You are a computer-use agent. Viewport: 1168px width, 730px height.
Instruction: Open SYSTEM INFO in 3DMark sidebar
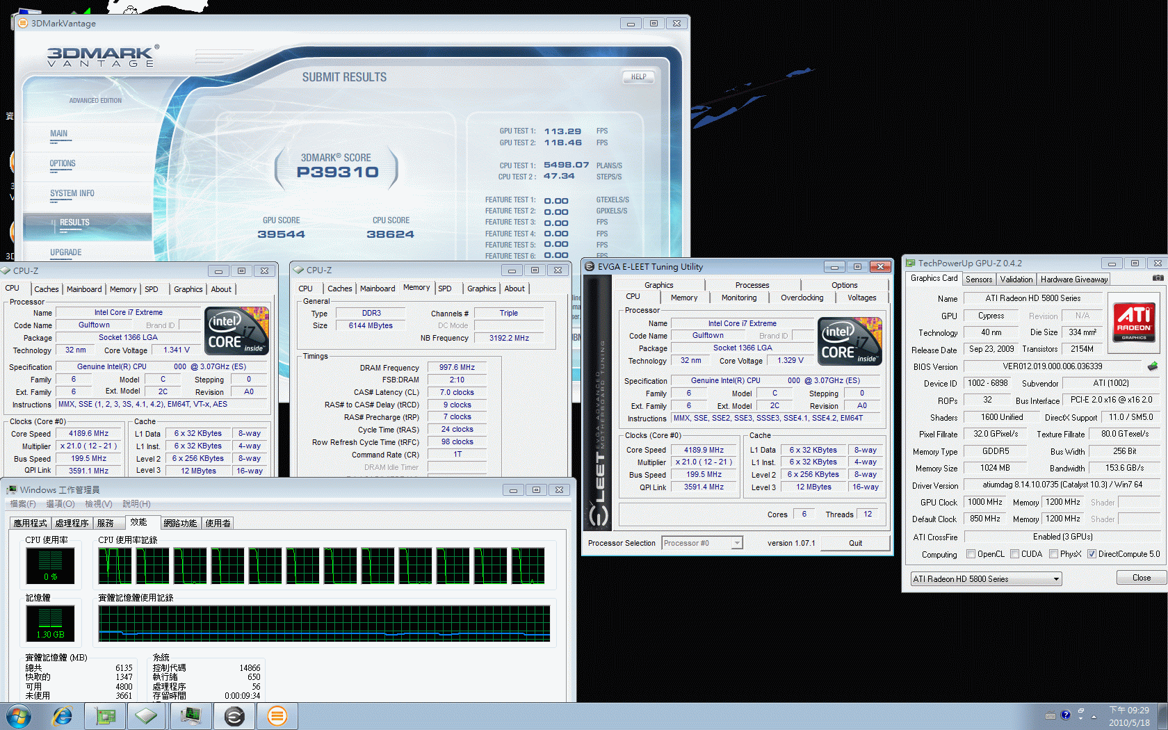[72, 194]
